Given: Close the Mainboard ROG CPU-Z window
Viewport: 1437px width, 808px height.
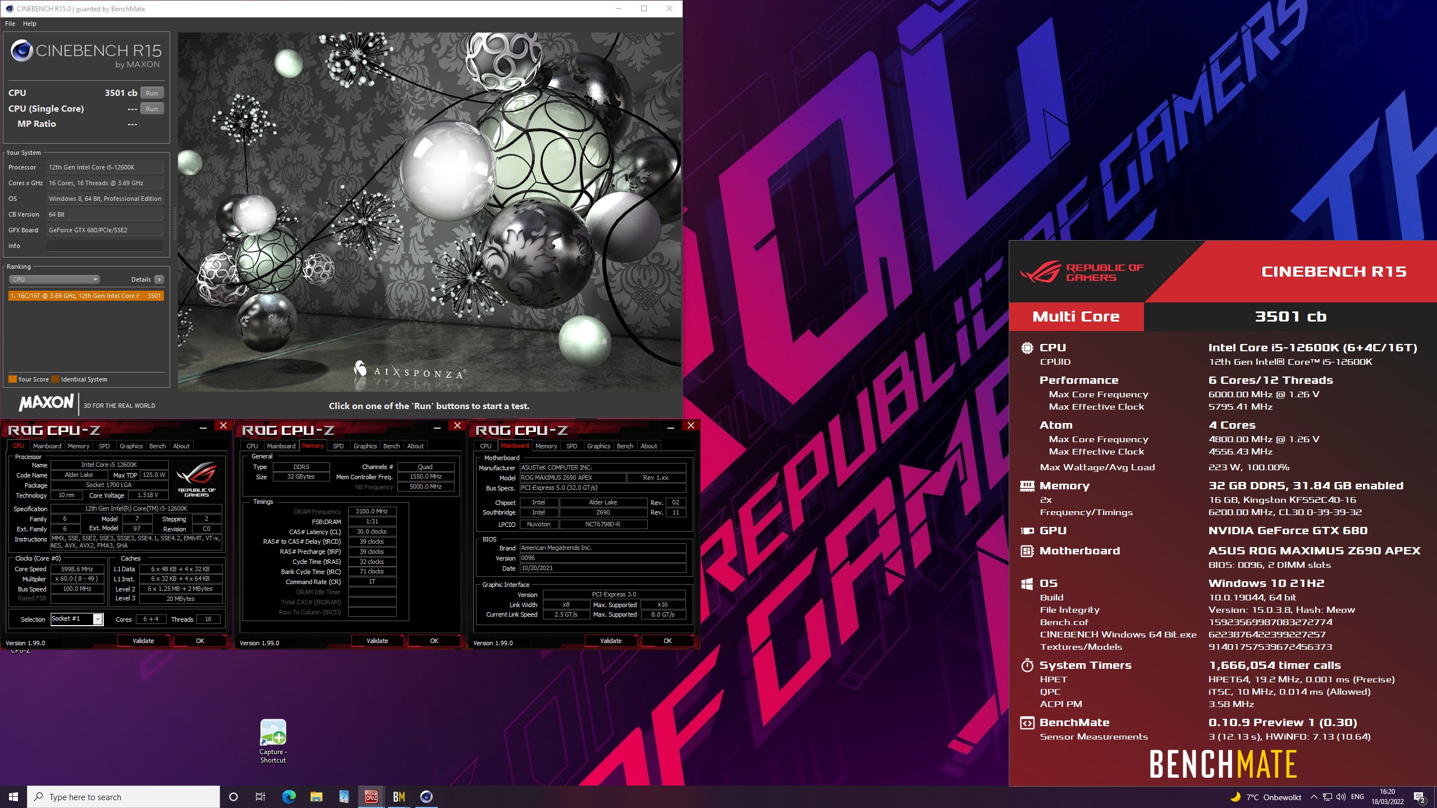Looking at the screenshot, I should (691, 426).
